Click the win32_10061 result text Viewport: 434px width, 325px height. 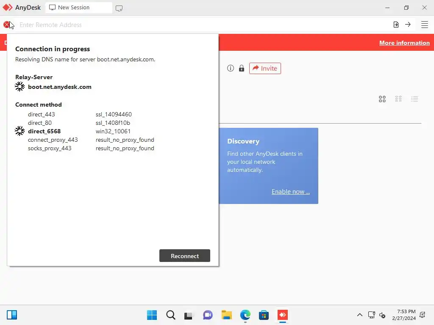113,131
